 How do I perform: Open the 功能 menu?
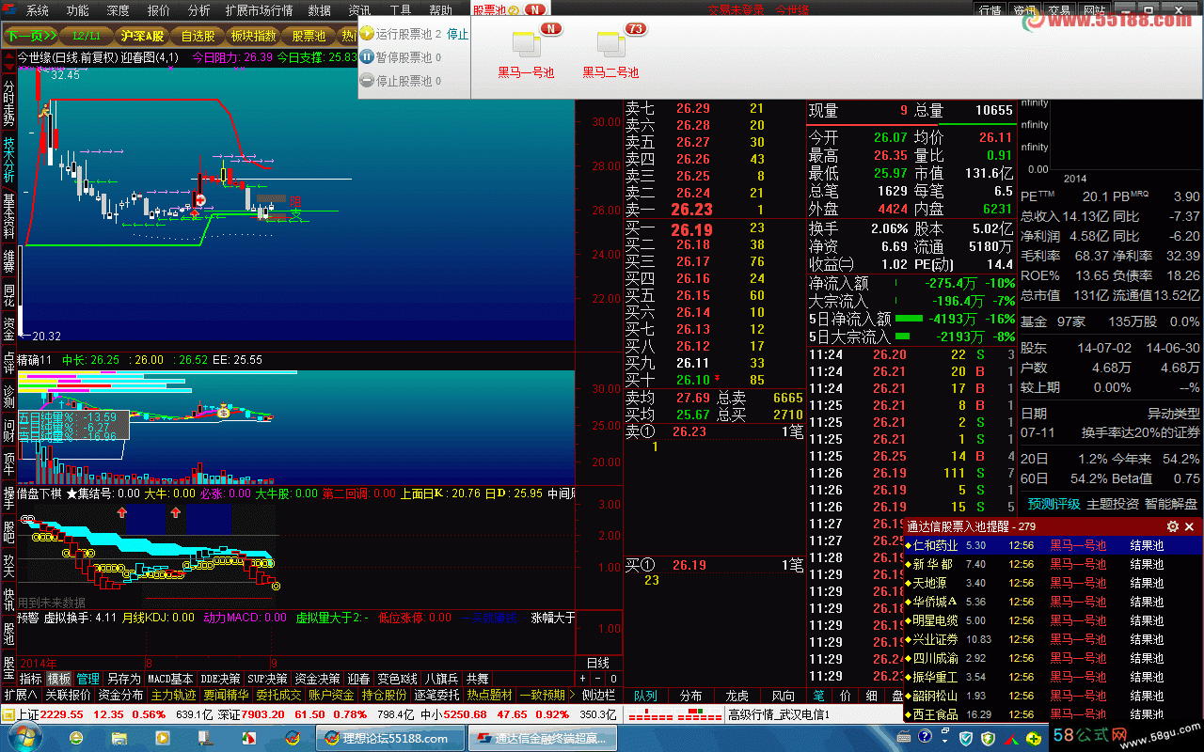[78, 10]
